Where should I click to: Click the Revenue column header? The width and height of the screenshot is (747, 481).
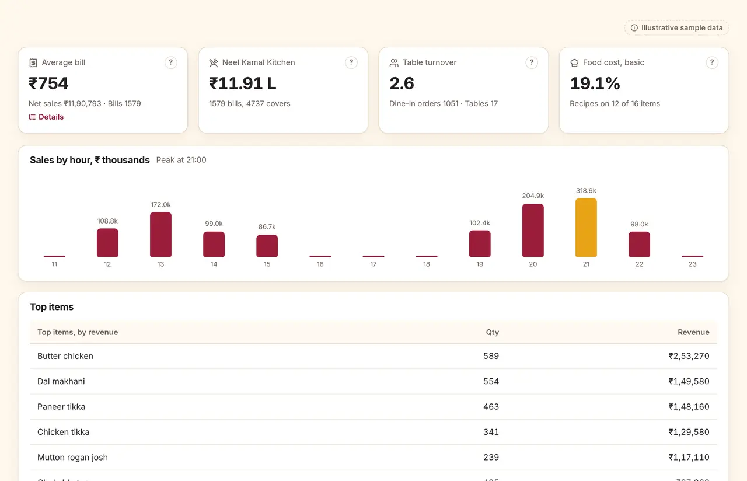pos(693,332)
